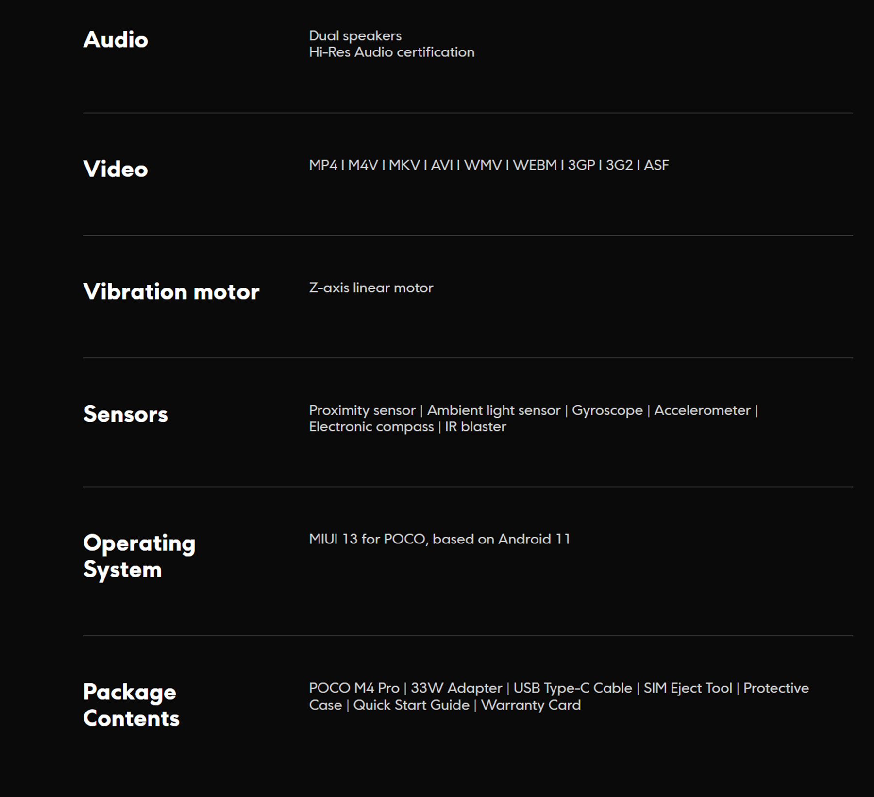
Task: Click the Package Contents heading
Action: 131,705
